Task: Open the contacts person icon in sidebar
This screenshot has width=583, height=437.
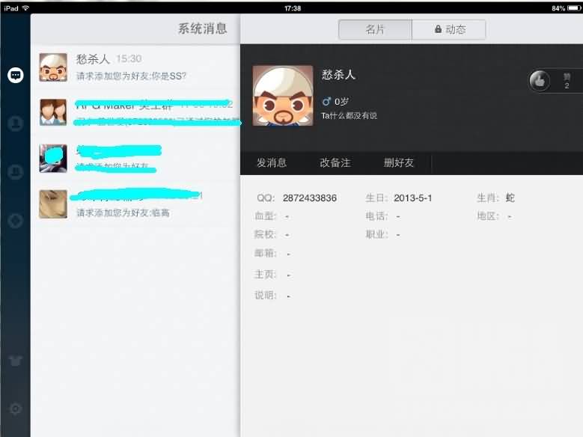Action: (x=15, y=123)
